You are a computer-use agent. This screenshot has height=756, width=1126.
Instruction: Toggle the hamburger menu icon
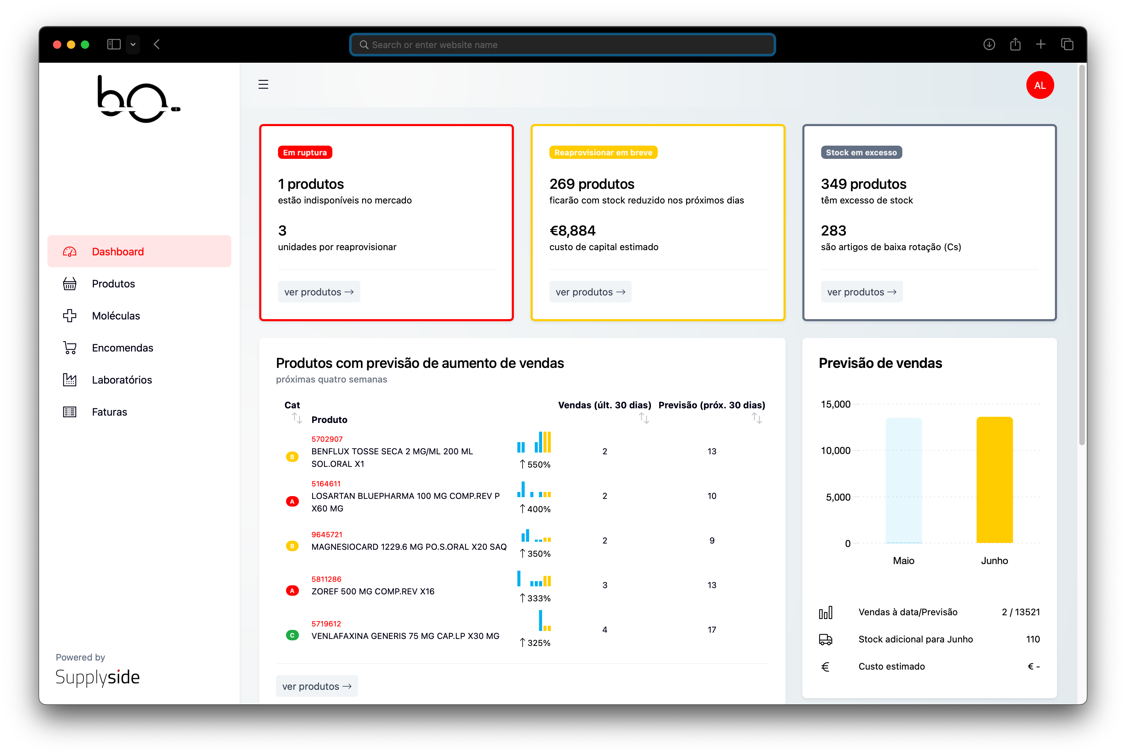click(263, 84)
